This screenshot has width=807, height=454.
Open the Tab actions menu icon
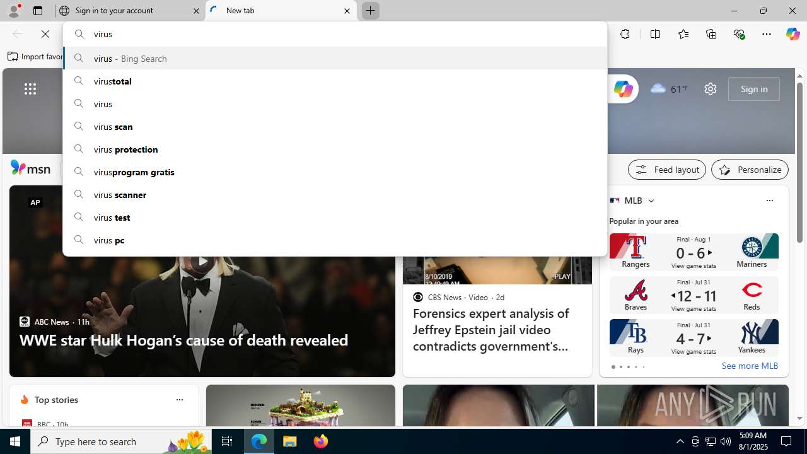click(x=37, y=11)
